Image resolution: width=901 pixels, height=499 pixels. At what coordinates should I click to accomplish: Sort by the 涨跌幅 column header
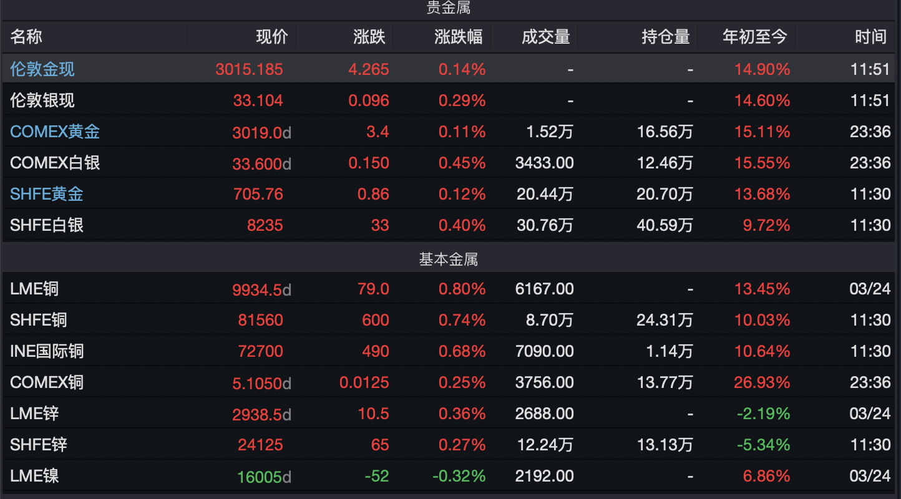(x=459, y=37)
